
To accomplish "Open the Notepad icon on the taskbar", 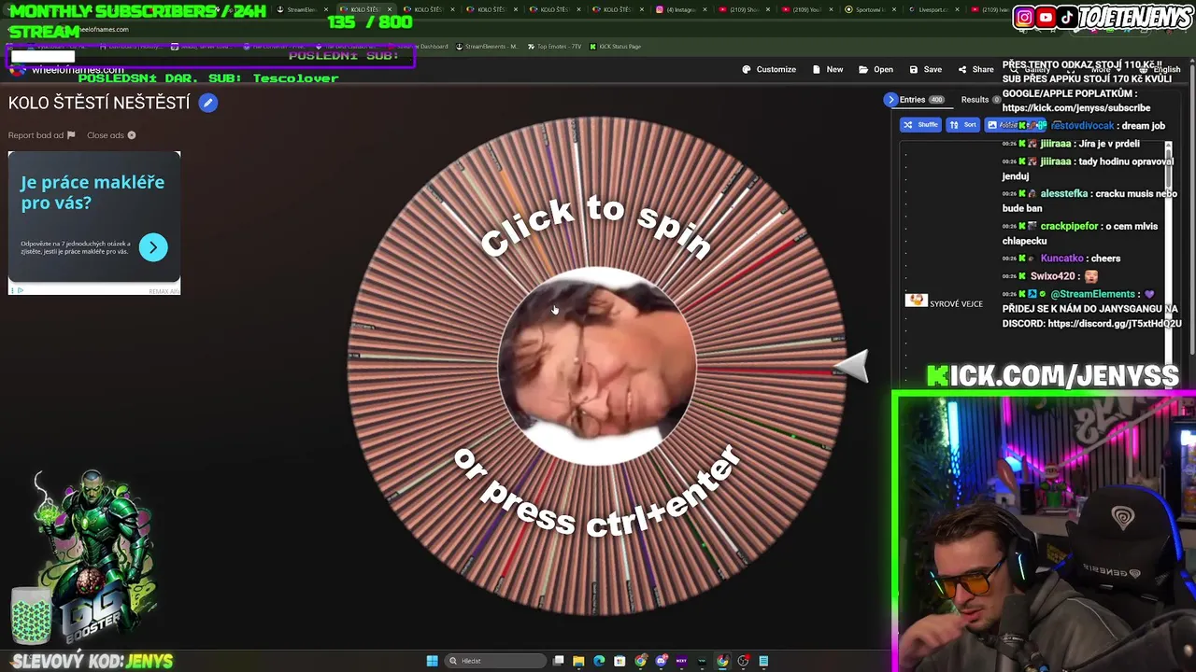I will point(763,661).
